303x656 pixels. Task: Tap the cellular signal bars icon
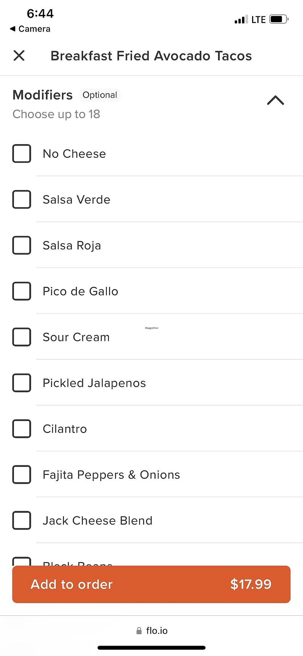click(x=241, y=20)
